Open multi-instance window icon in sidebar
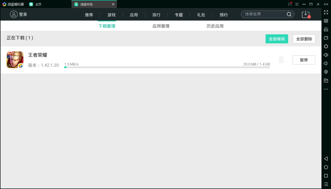 coord(326,38)
